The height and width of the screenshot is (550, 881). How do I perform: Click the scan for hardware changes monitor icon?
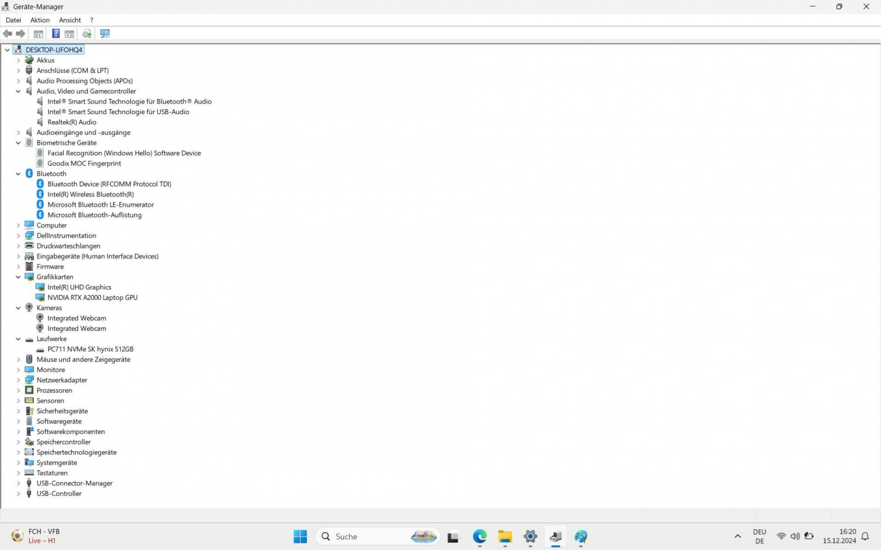point(105,33)
